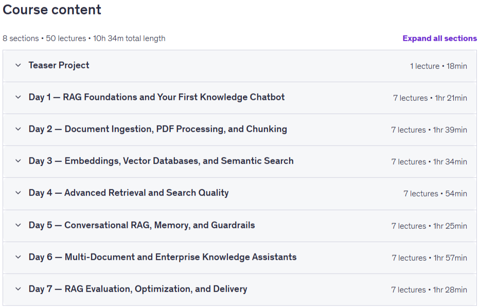Expand the Day 1 section chevron
The height and width of the screenshot is (308, 479).
[x=19, y=97]
